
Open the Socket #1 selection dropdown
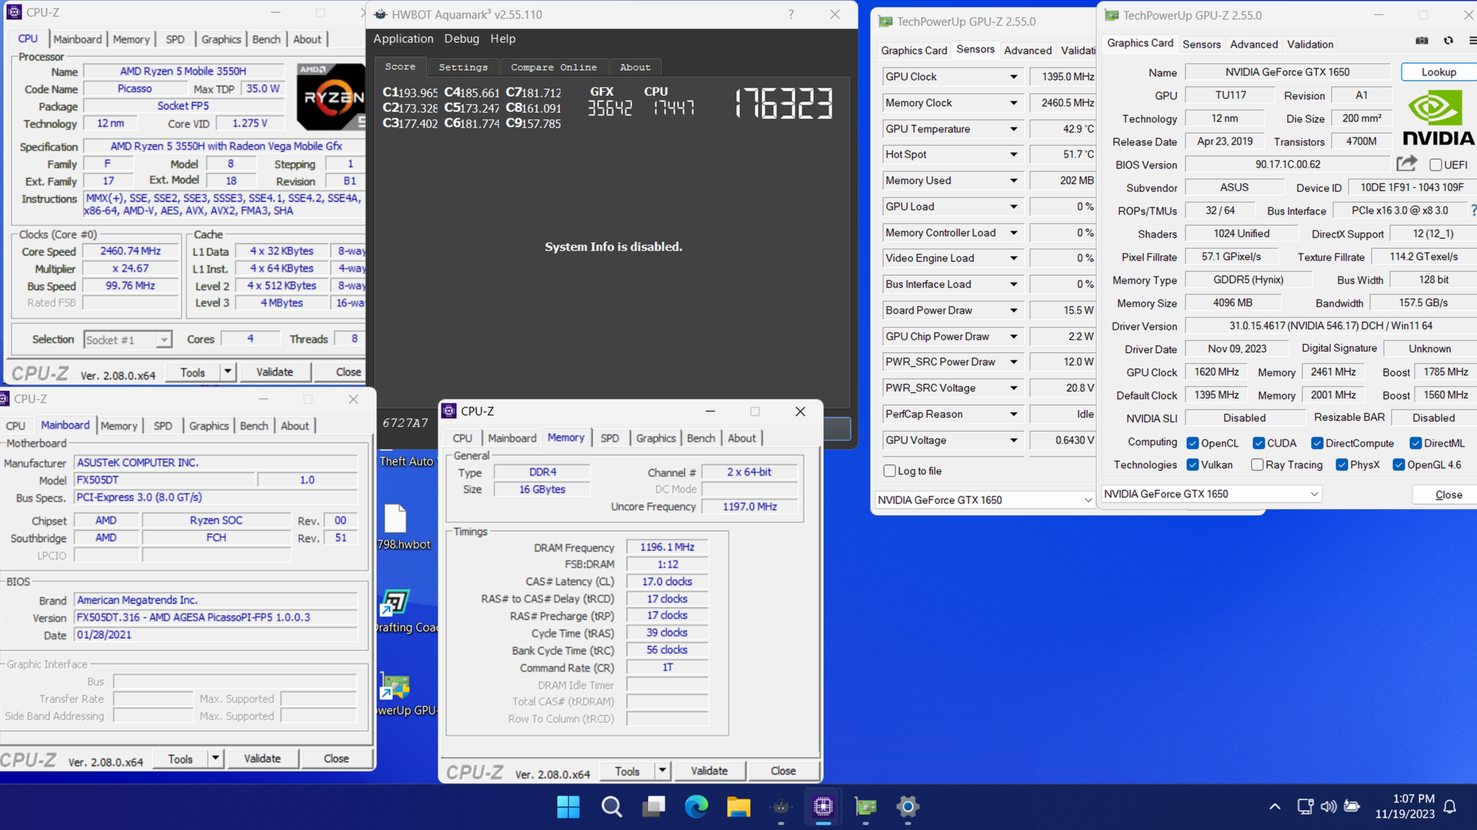(x=128, y=340)
